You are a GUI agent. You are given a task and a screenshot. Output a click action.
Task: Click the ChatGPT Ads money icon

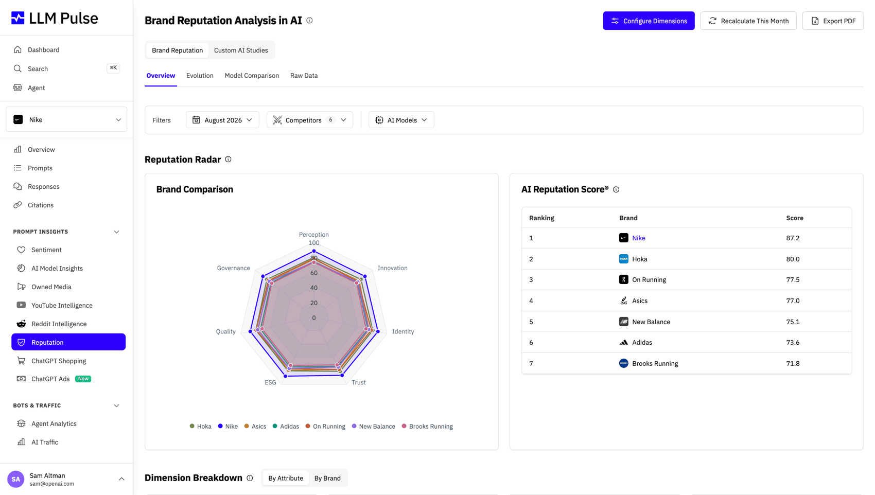tap(21, 379)
